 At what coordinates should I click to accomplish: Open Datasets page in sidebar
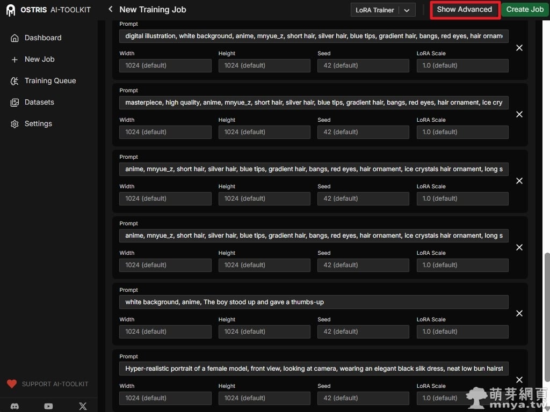click(x=39, y=102)
